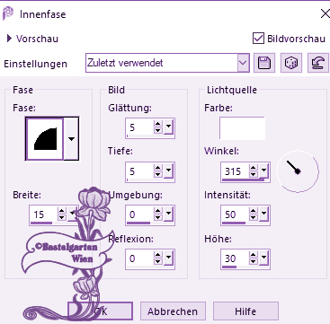This screenshot has height=324, width=330.
Task: Decrease Tiefe value with down arrow
Action: (x=158, y=175)
